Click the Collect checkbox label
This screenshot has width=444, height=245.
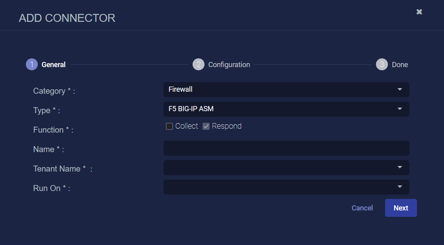coord(187,126)
